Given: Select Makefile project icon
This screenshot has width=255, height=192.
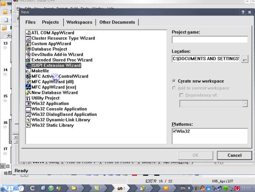Looking at the screenshot, I should pyautogui.click(x=28, y=71).
